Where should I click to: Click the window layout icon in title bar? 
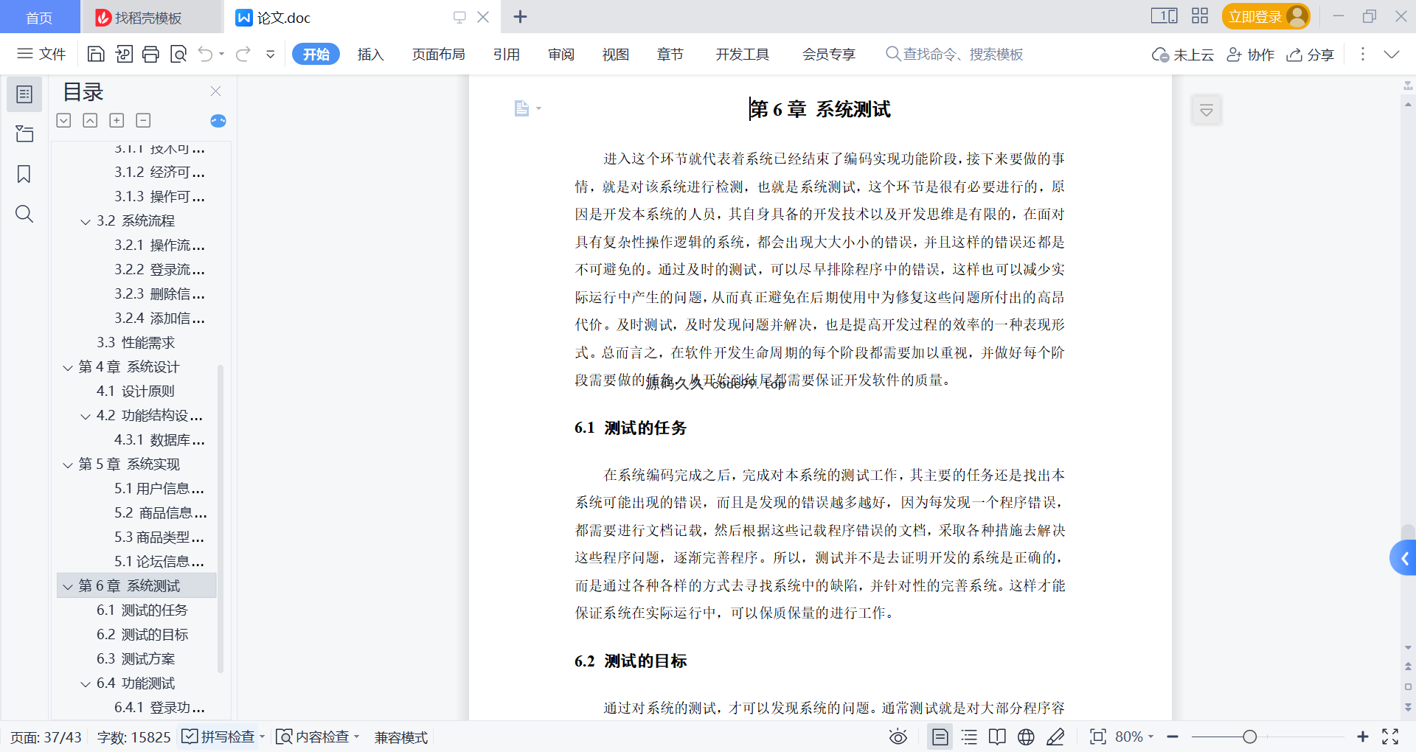(x=1165, y=15)
